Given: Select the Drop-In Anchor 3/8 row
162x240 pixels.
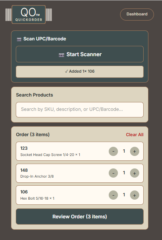Looking at the screenshot, I should [80, 173].
